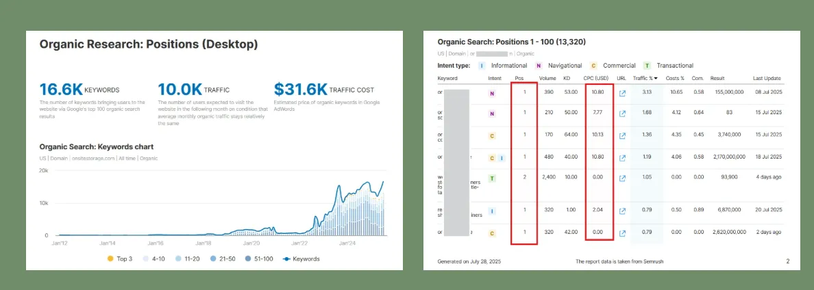
Task: Click the C intent badge in the 42.00 KD row
Action: [x=492, y=233]
